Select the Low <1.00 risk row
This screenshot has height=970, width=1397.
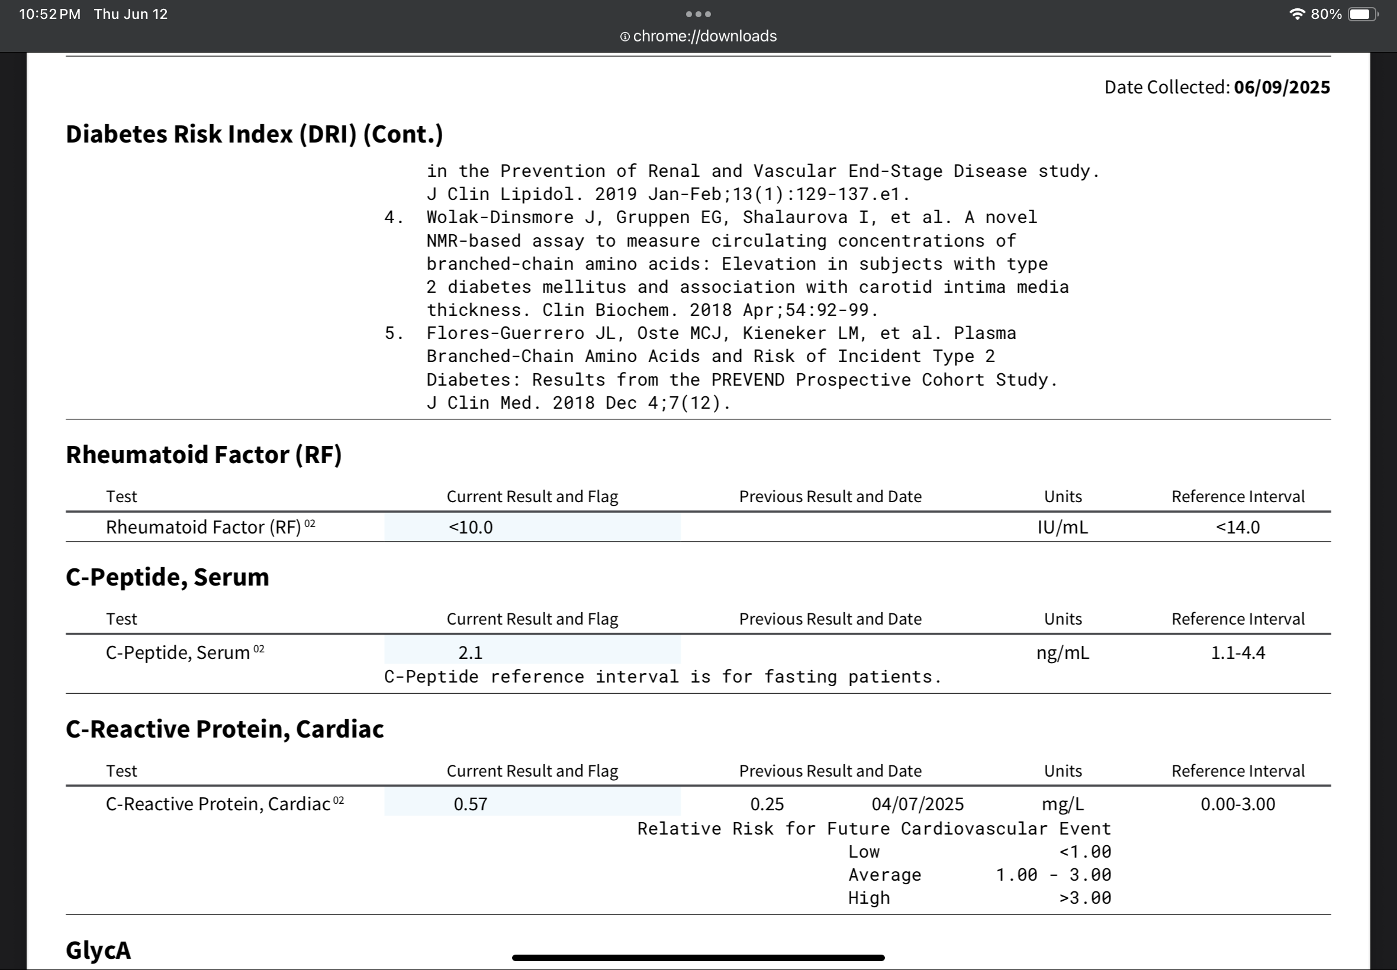point(980,852)
